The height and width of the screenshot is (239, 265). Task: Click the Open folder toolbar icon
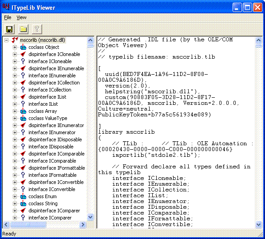pyautogui.click(x=24, y=29)
